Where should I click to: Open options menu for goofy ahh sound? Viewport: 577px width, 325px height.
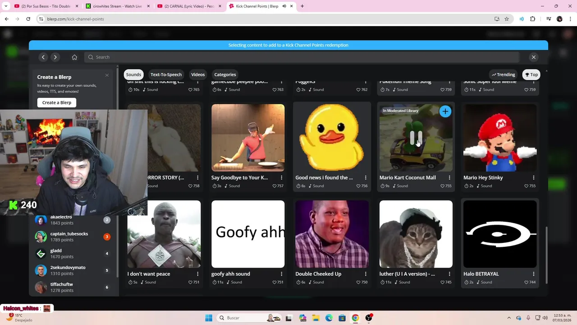[282, 274]
